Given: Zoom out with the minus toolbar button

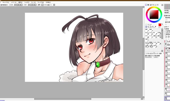Looking at the screenshot, I should click(x=17, y=5).
